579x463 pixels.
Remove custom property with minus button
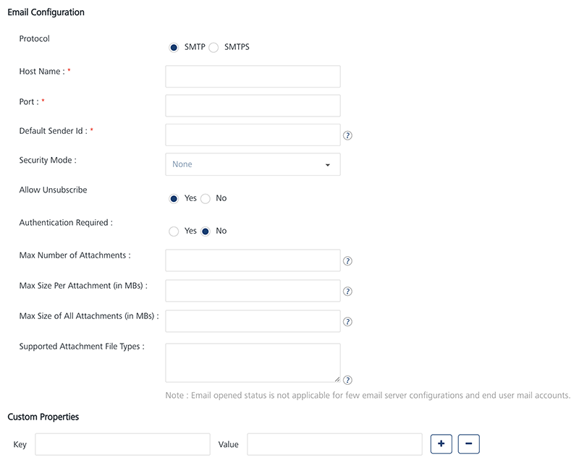tap(469, 443)
